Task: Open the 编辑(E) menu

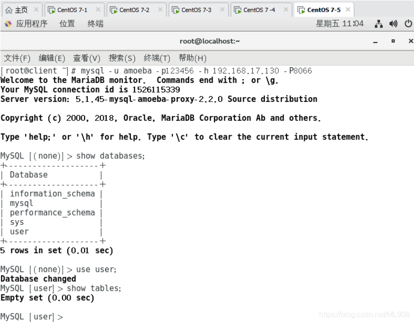Action: coord(52,58)
